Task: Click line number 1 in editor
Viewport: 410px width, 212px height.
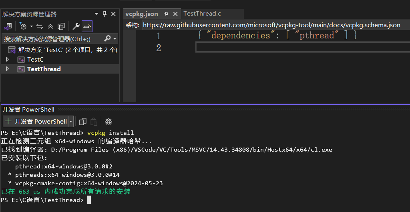Action: click(x=159, y=36)
